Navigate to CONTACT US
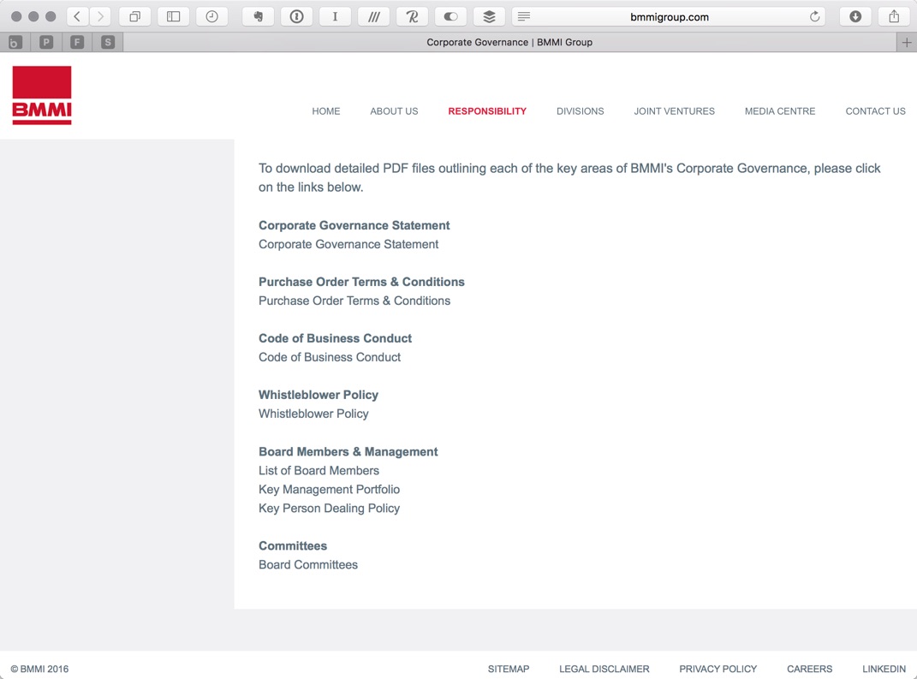Screen dimensions: 917x679 point(876,111)
